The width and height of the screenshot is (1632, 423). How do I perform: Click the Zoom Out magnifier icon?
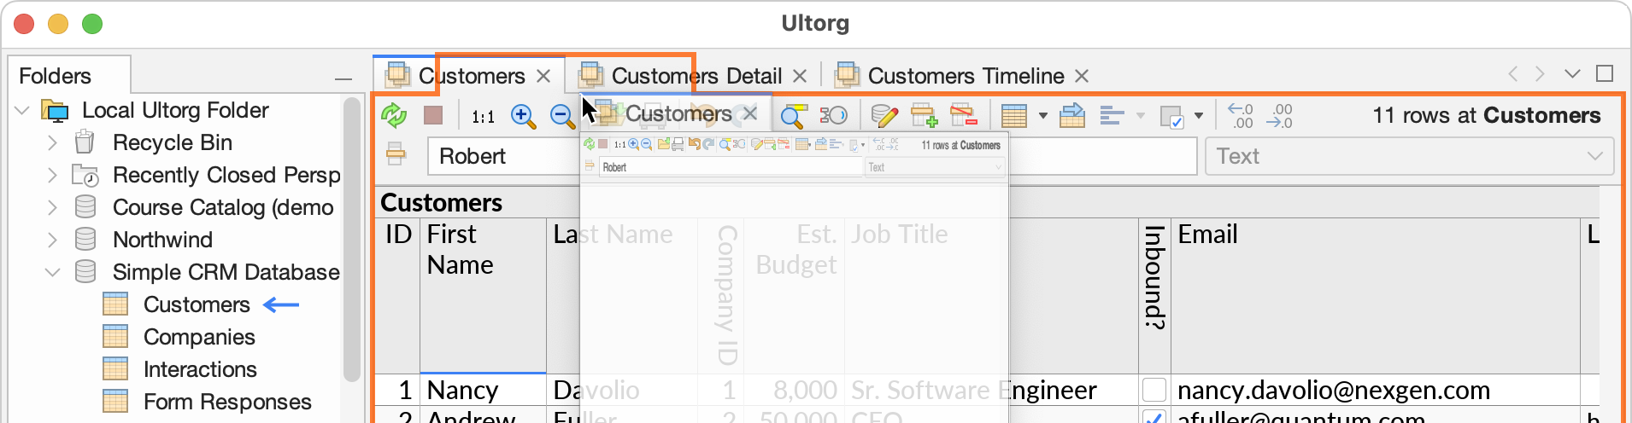pos(561,116)
